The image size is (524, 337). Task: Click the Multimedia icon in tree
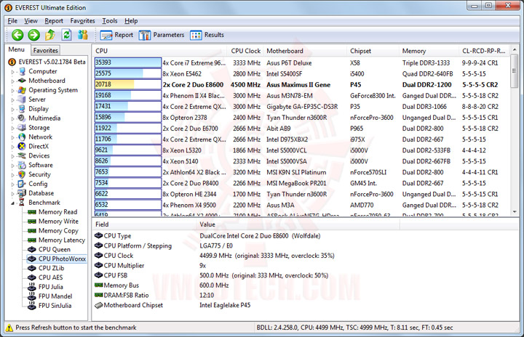[x=22, y=118]
